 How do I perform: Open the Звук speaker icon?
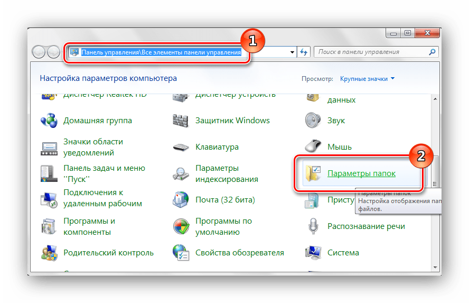313,121
